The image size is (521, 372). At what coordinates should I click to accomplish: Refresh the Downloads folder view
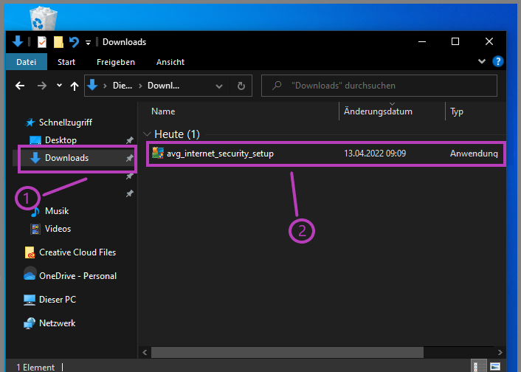click(x=241, y=86)
